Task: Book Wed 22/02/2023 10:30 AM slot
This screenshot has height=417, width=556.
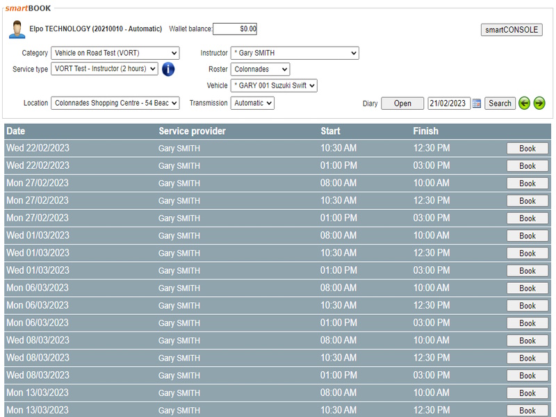Action: click(528, 149)
